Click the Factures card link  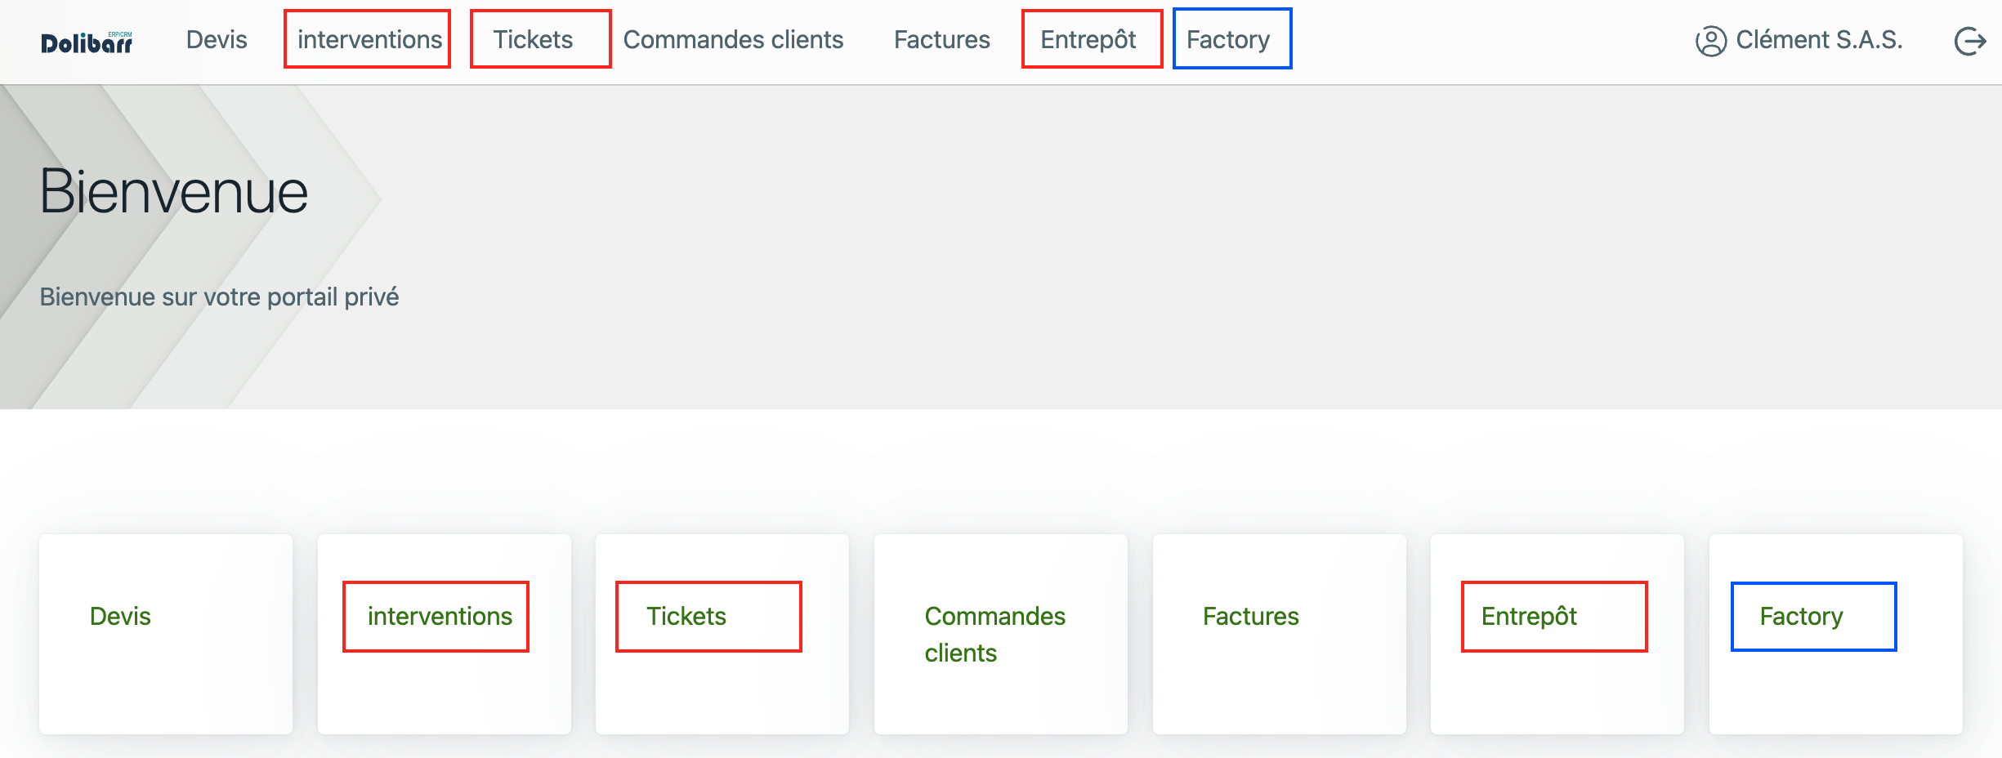tap(1250, 616)
